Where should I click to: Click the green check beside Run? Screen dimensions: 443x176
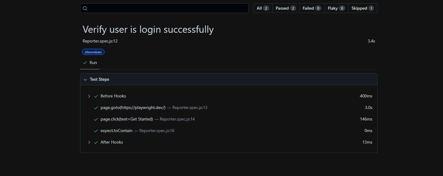point(85,63)
